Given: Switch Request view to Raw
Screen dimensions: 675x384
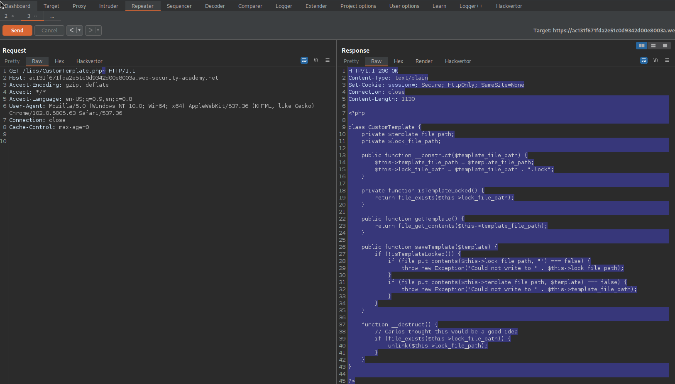Looking at the screenshot, I should (37, 61).
